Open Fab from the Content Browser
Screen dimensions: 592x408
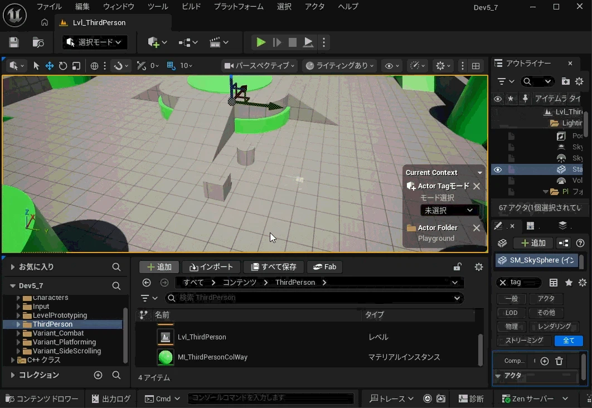(x=324, y=267)
